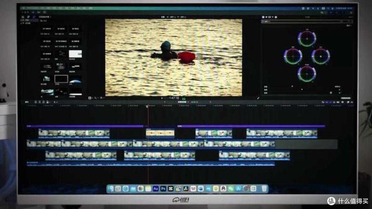Click the Info inspector circle icon

[x=276, y=17]
